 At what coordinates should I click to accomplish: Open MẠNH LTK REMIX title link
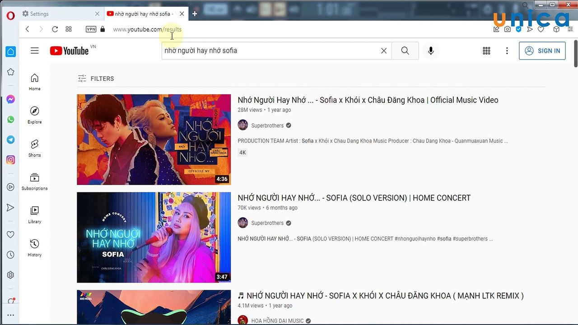coord(381,296)
